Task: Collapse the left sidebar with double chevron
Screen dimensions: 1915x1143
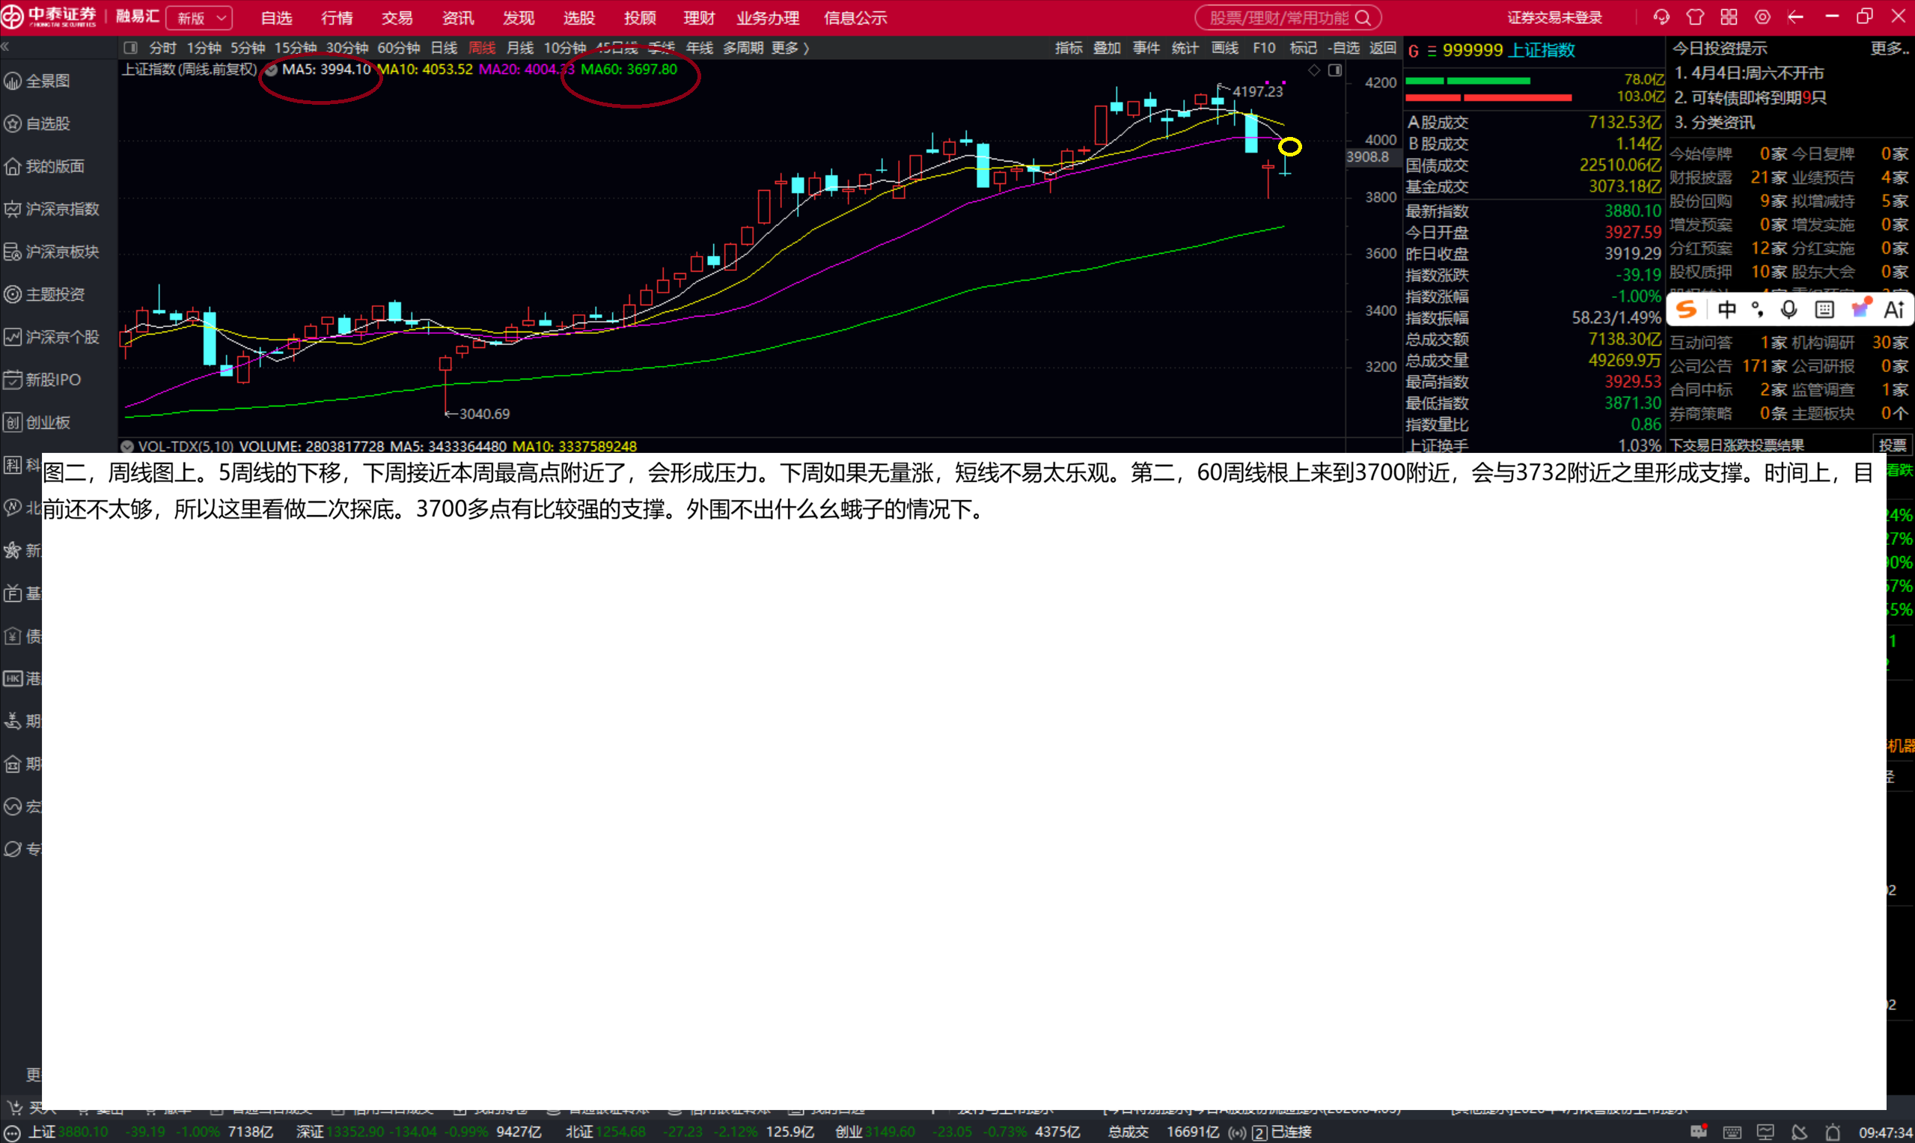Action: pyautogui.click(x=5, y=47)
